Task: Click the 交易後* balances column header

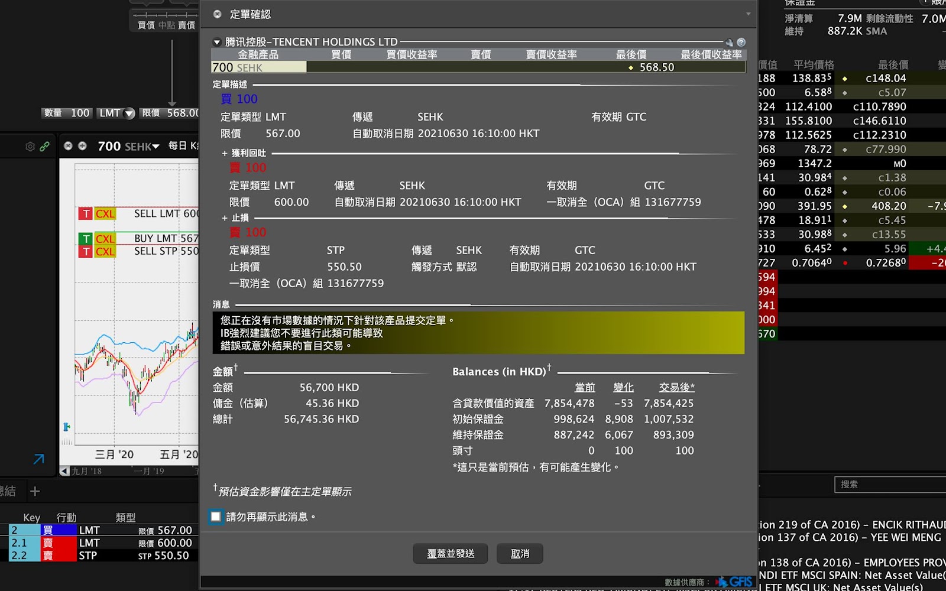Action: (676, 388)
